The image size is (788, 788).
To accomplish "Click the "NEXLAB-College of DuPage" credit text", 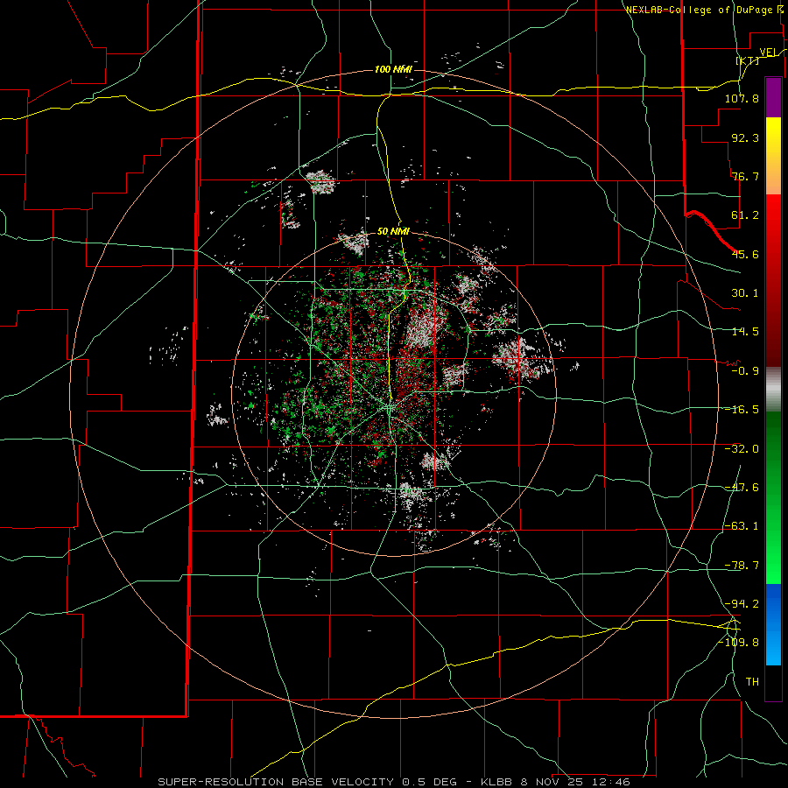I will 700,10.
